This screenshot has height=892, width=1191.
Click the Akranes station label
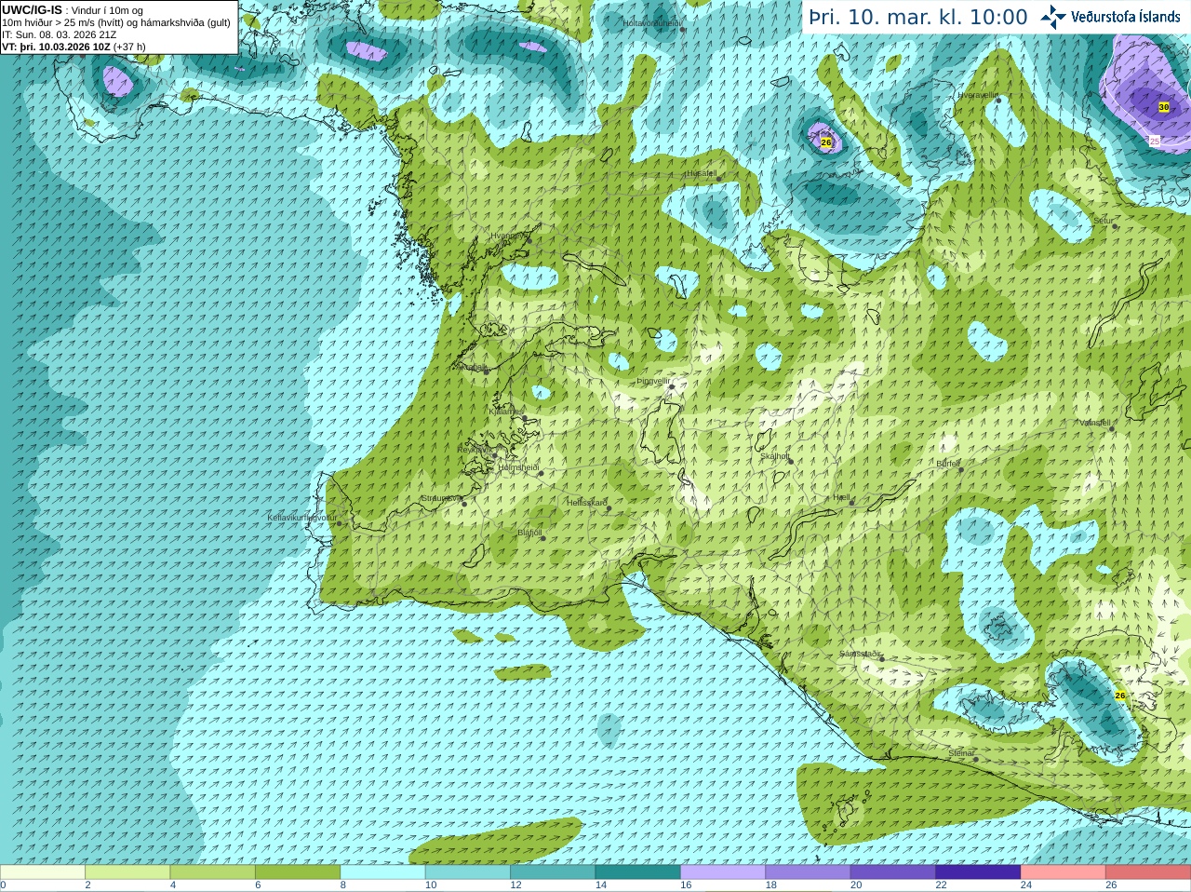472,367
